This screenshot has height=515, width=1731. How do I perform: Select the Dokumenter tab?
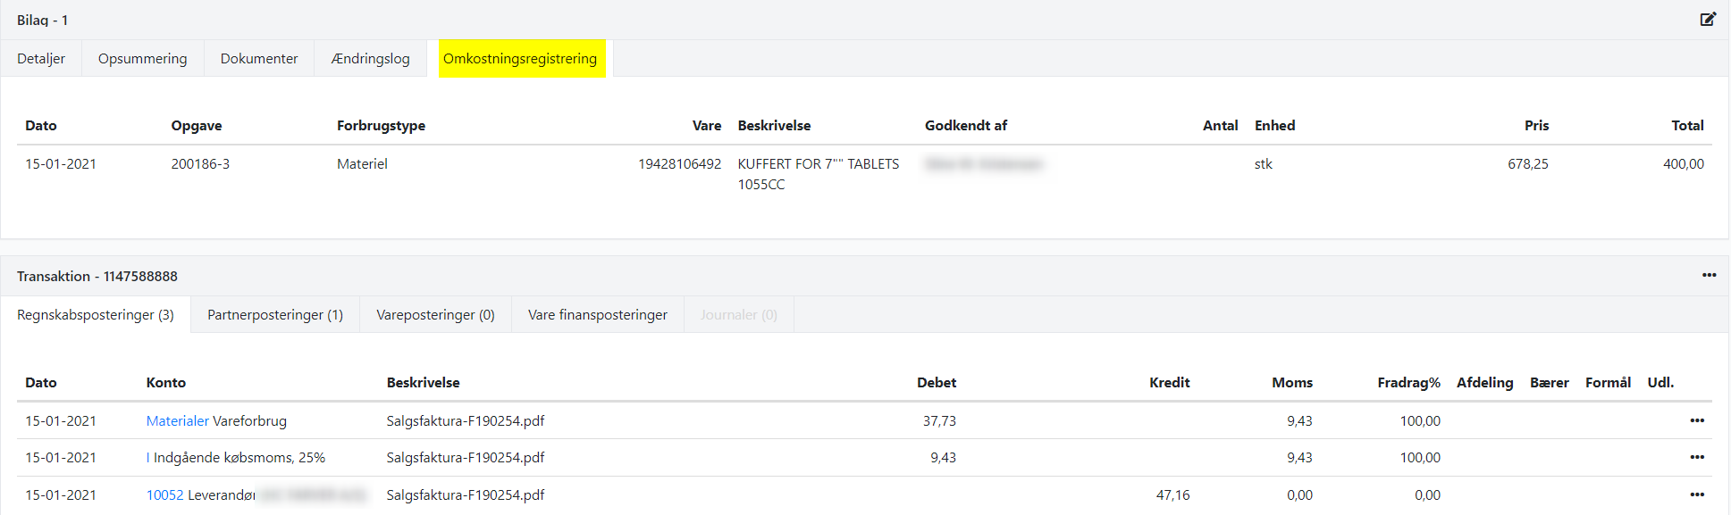click(x=259, y=59)
